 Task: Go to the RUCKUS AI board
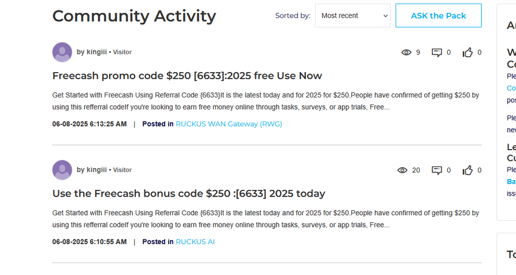tap(195, 241)
